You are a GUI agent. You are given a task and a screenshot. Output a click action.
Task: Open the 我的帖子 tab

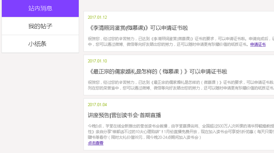coord(40,26)
